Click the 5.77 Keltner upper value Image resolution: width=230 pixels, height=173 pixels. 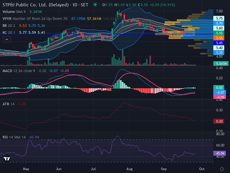pos(23,33)
